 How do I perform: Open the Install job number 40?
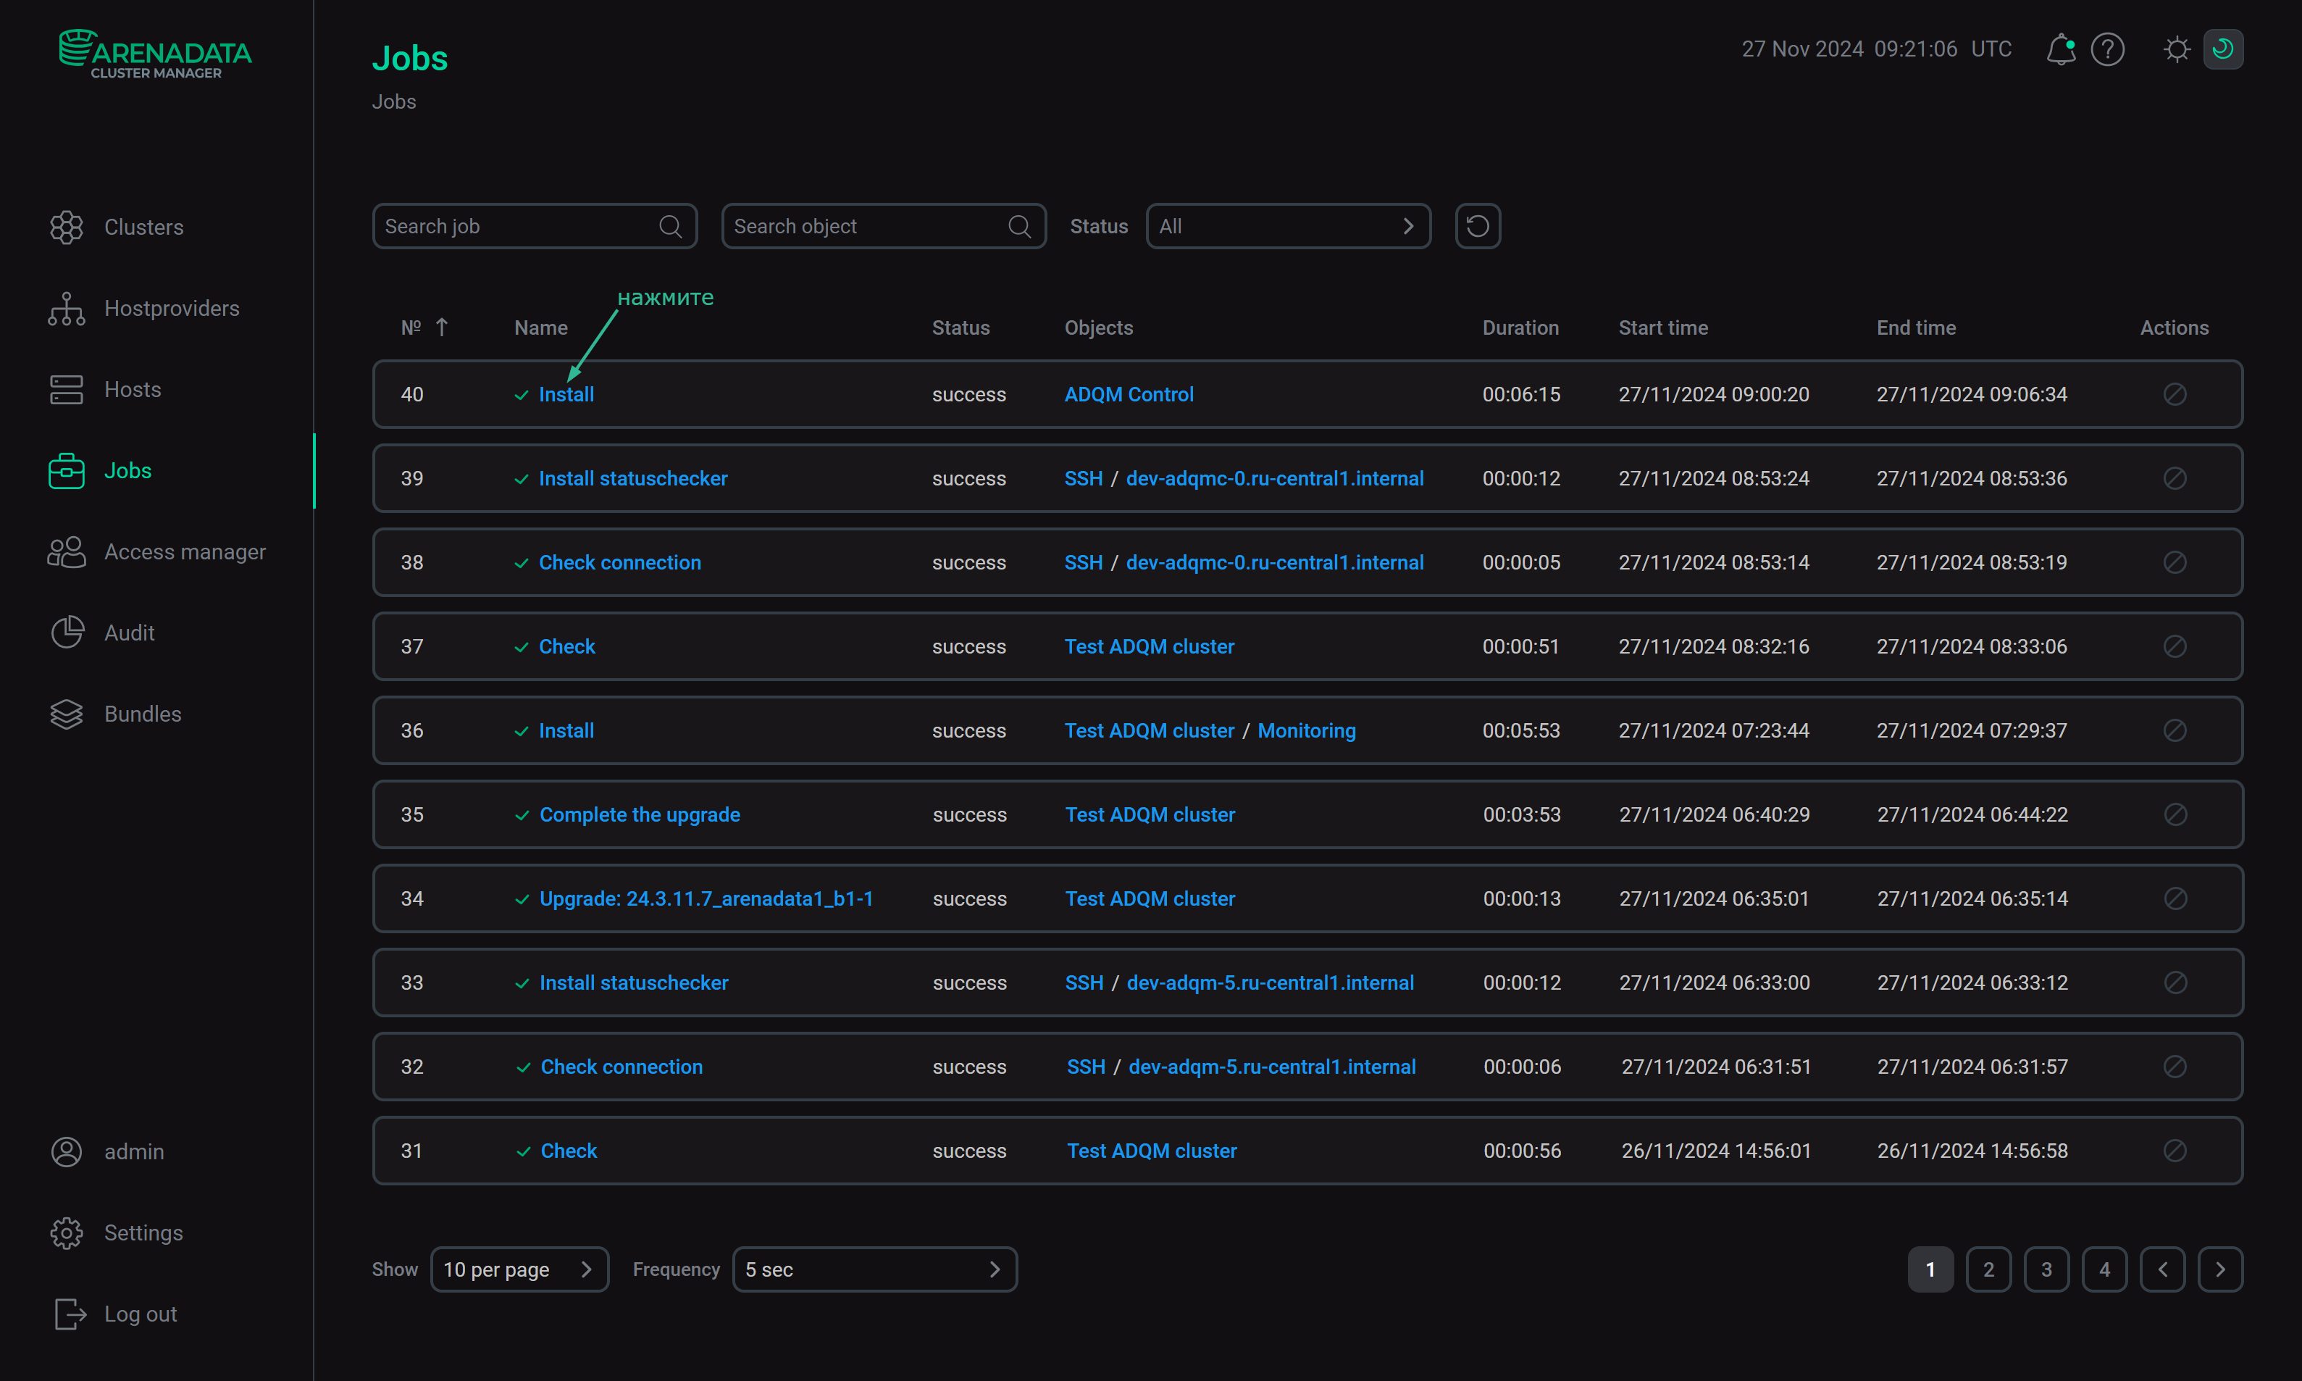coord(566,395)
